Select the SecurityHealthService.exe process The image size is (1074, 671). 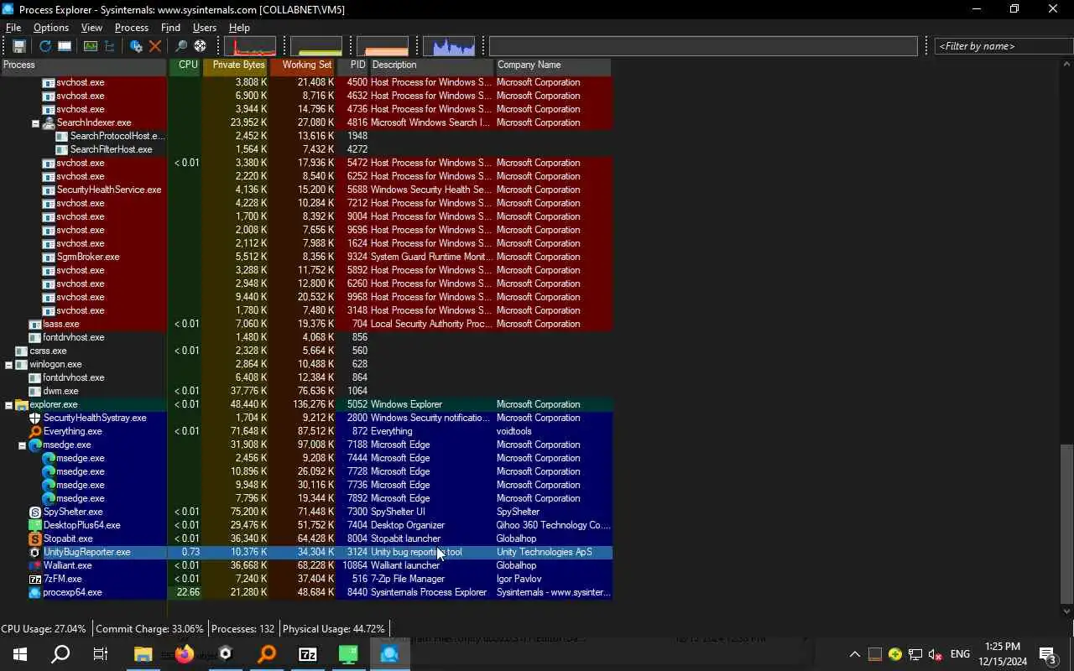click(306, 190)
